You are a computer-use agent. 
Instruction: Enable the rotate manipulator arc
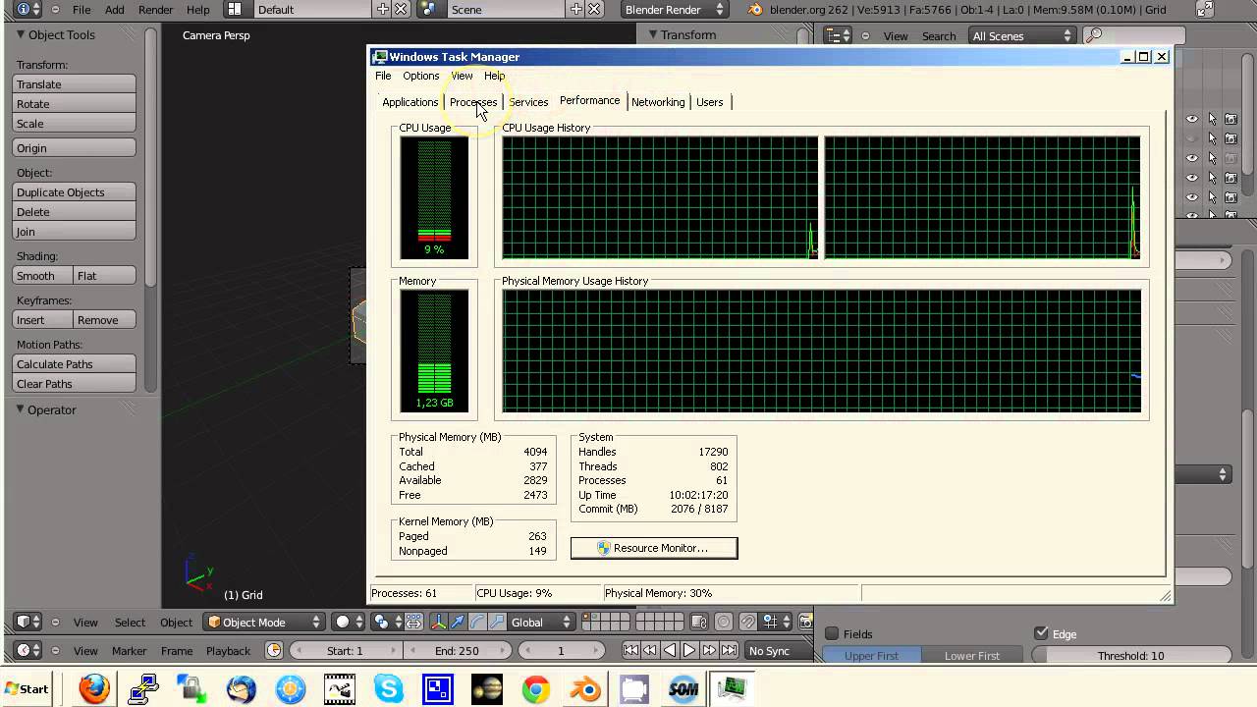tap(477, 622)
